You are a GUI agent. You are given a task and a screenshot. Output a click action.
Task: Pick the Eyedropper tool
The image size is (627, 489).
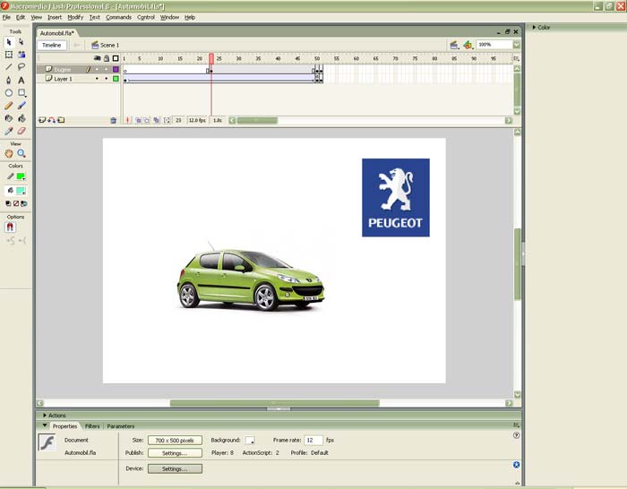tap(9, 131)
